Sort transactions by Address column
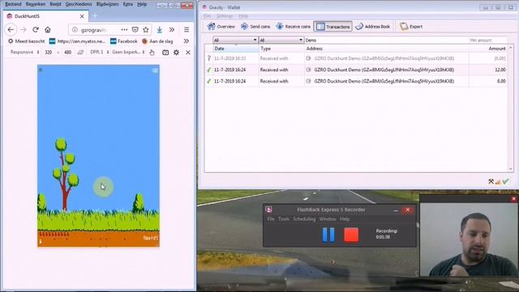 click(x=386, y=49)
